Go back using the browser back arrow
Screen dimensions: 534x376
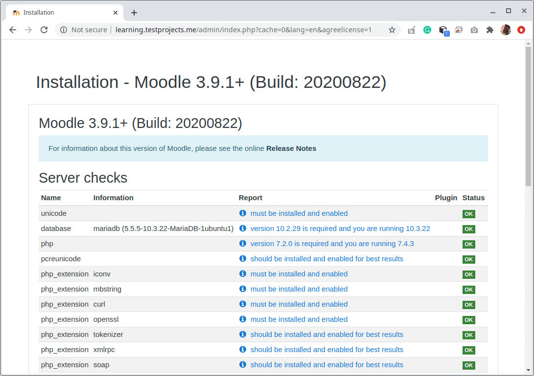coord(13,30)
